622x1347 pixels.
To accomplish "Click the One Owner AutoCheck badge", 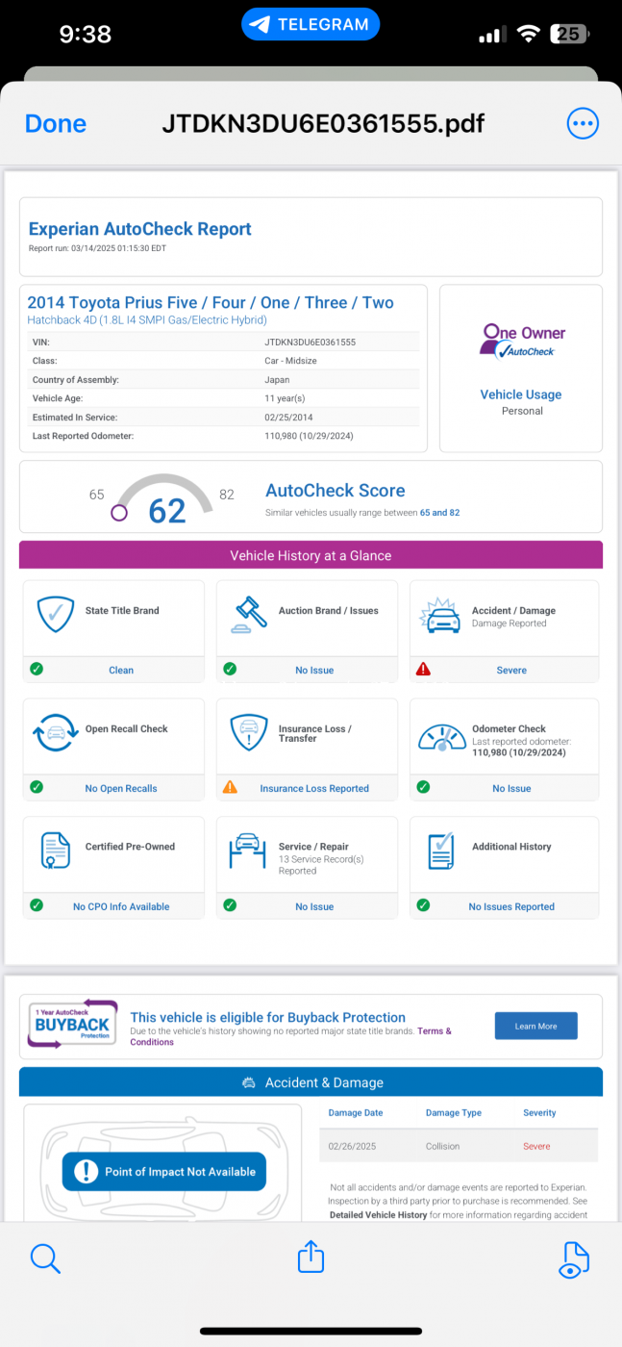I will pos(522,342).
